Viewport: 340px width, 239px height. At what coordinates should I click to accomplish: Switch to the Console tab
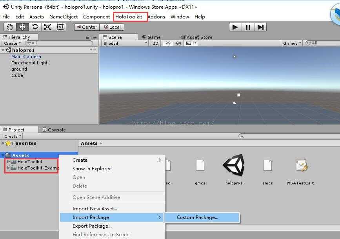coord(54,130)
